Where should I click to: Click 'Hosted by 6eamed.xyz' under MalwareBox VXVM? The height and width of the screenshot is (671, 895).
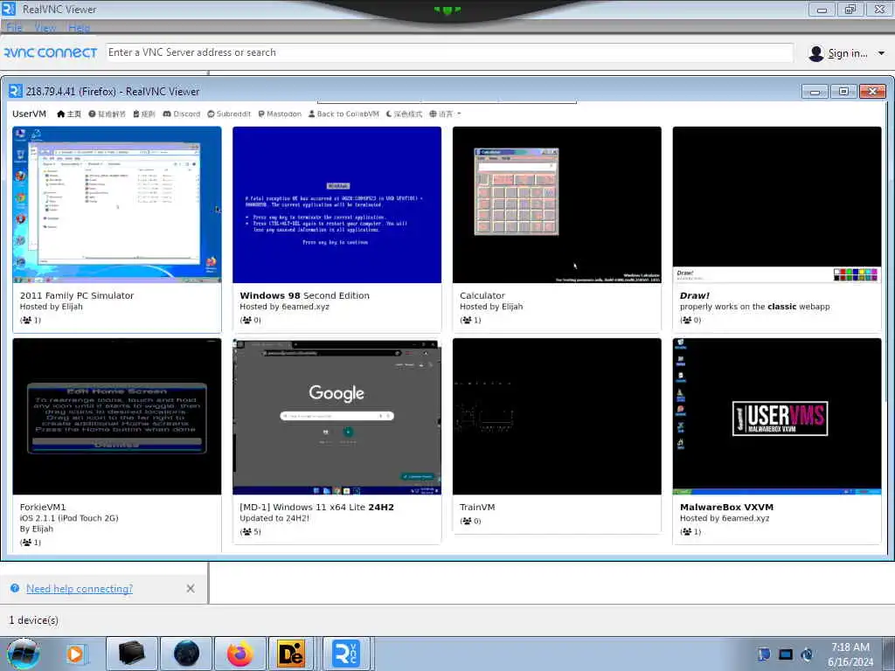pyautogui.click(x=725, y=518)
